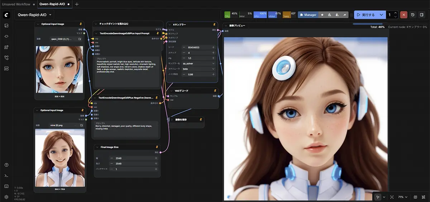
Task: Increase the 幅 2048 value with plus
Action: (156, 158)
